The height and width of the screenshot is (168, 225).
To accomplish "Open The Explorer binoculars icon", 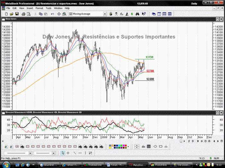I will click(137, 14).
